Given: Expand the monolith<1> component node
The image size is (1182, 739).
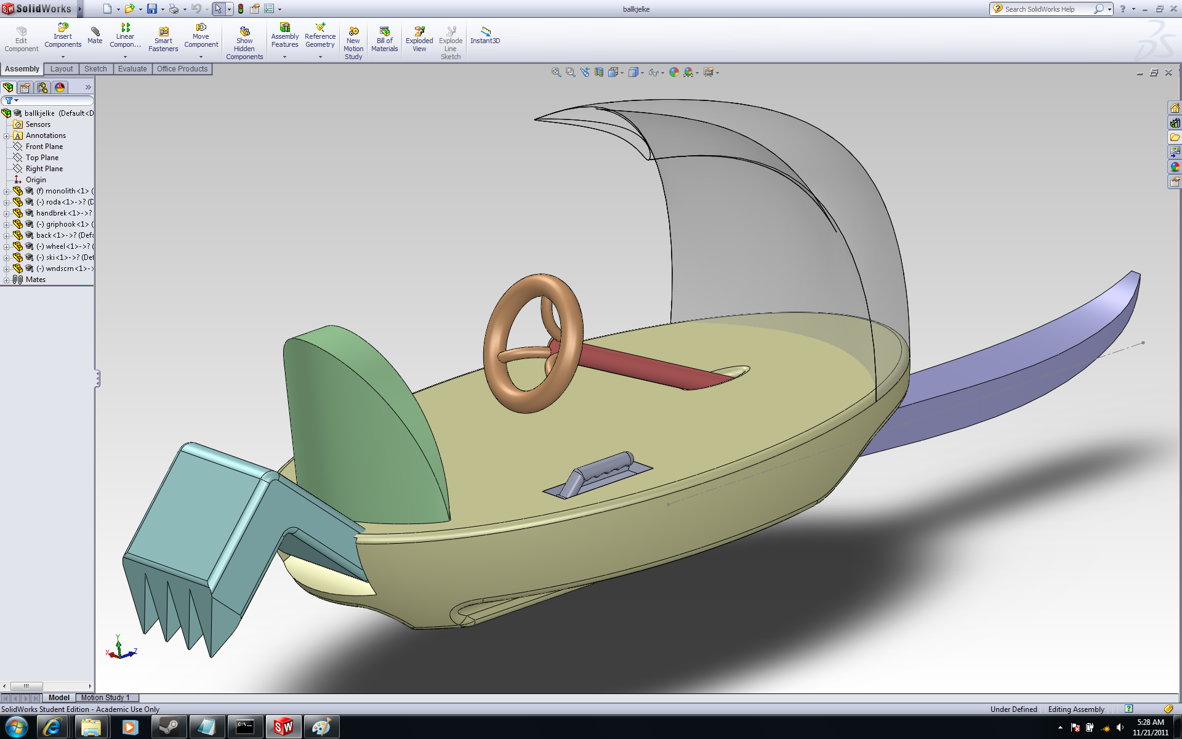Looking at the screenshot, I should click(6, 192).
